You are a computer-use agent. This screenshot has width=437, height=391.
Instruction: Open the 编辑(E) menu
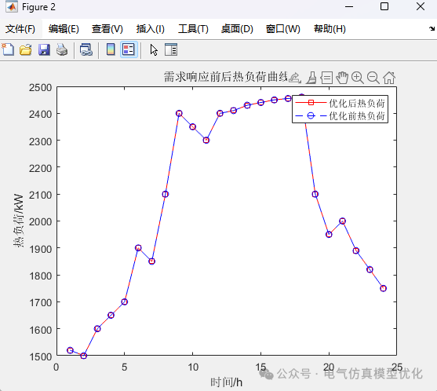coord(64,29)
